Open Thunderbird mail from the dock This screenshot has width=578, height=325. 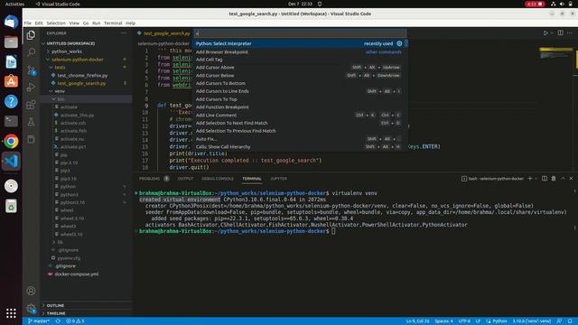(x=11, y=22)
